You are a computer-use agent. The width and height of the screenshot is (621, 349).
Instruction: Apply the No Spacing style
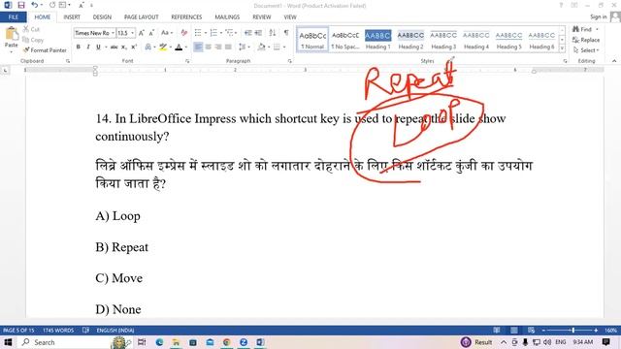point(345,40)
